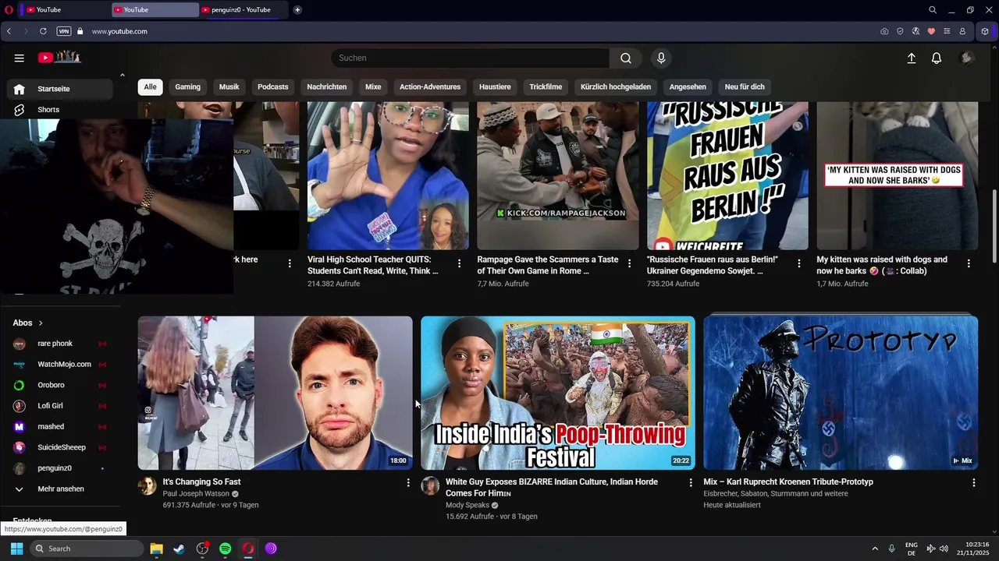Select the Angesehen chip

pyautogui.click(x=688, y=86)
